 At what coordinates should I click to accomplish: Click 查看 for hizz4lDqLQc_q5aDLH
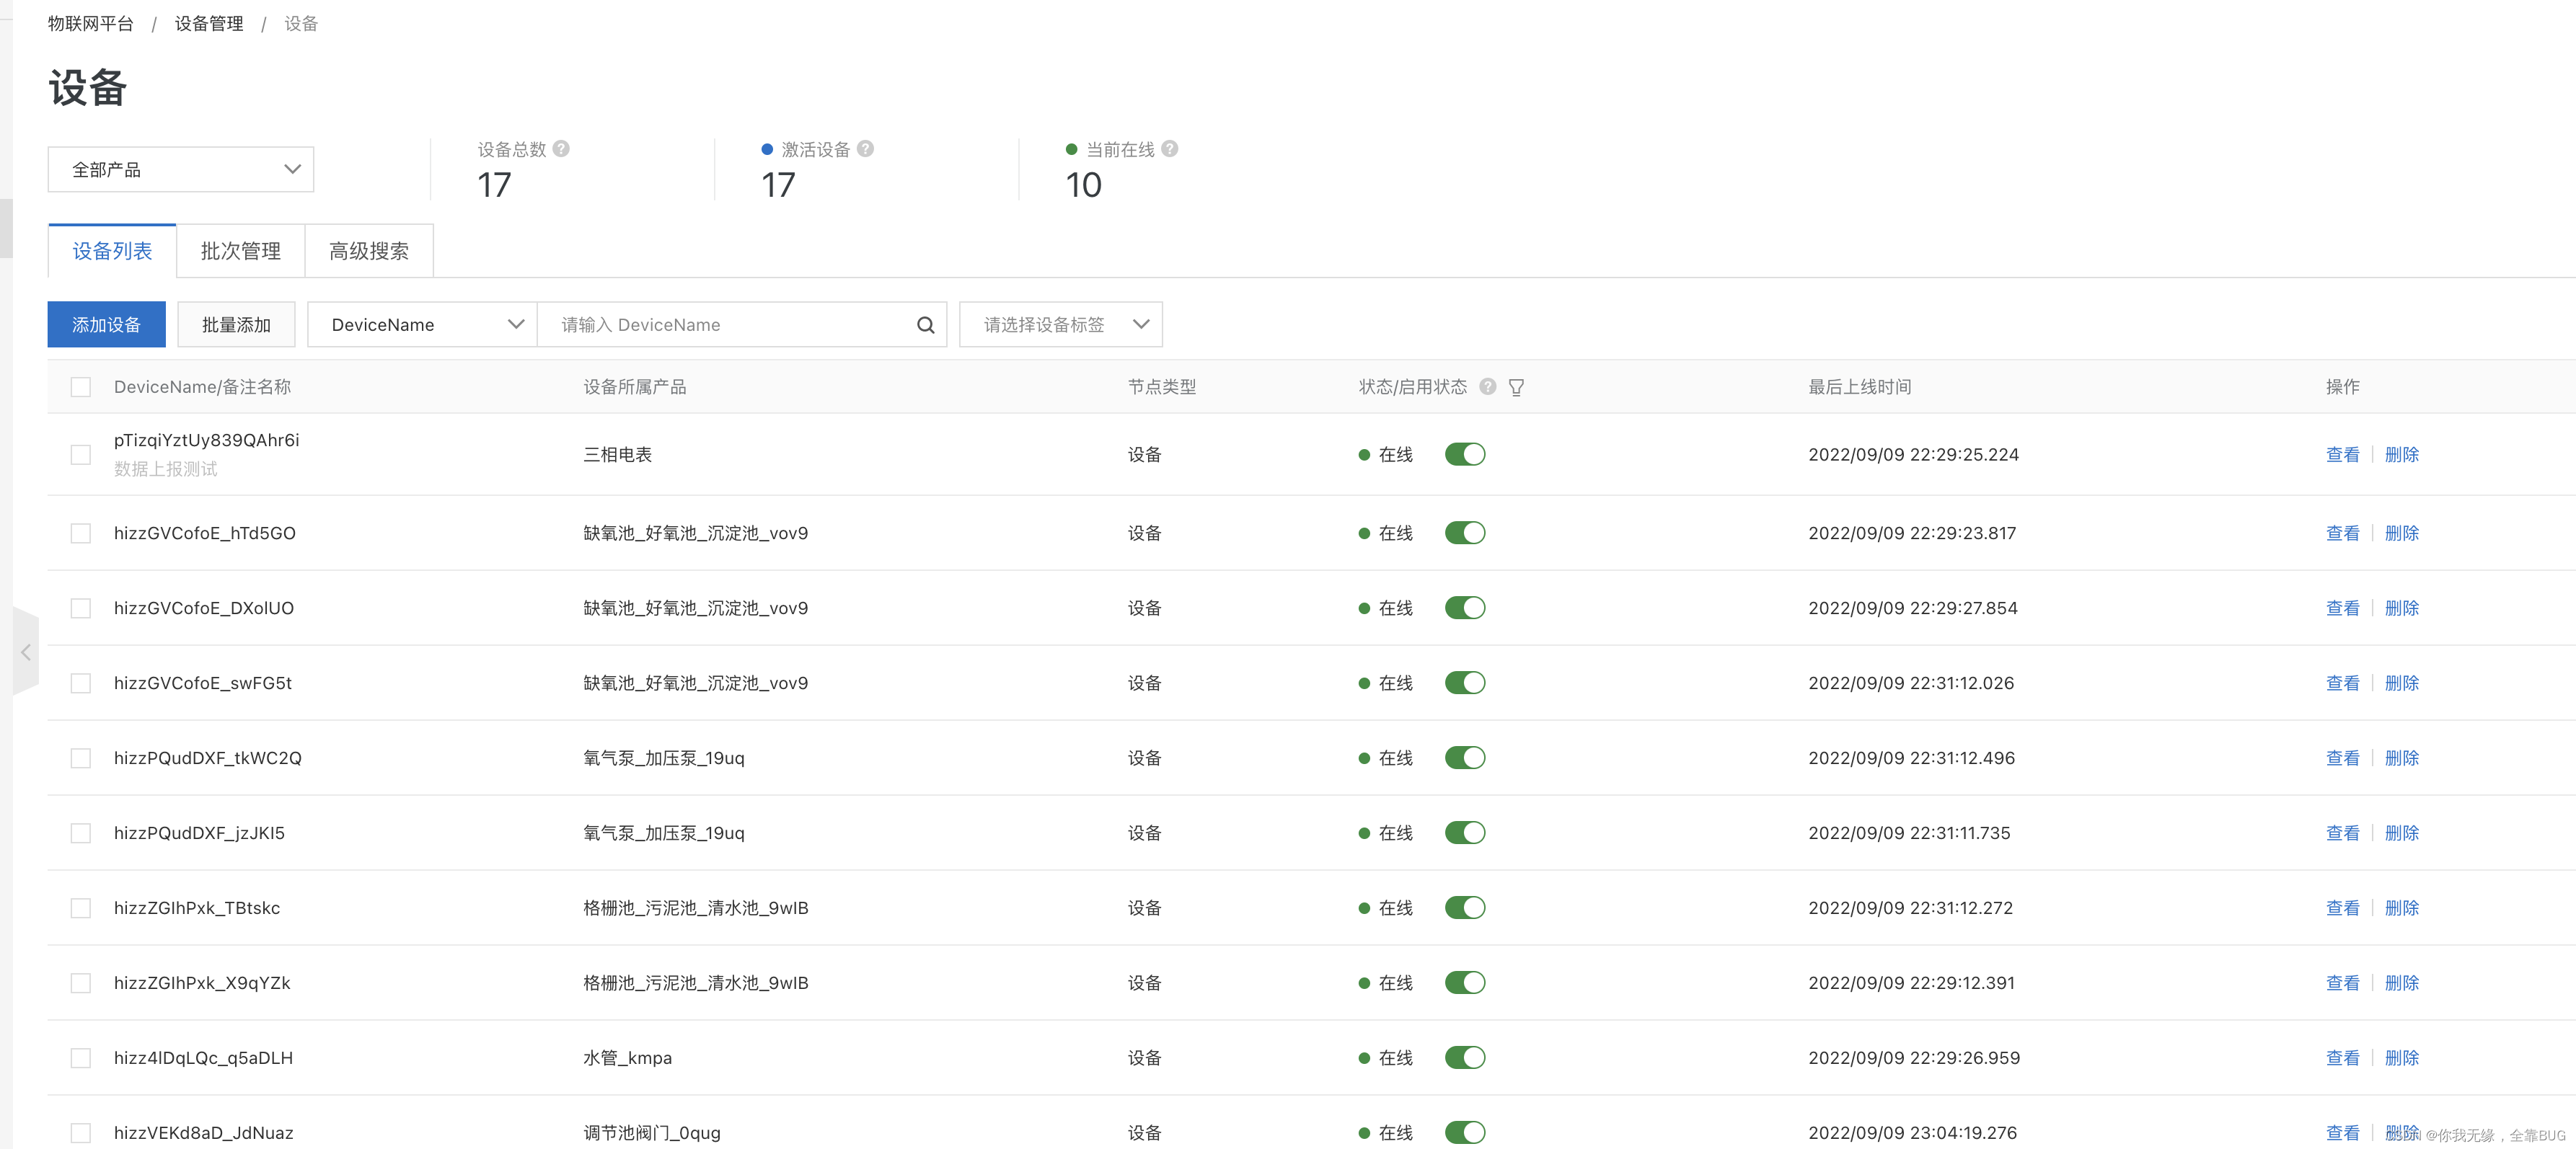[x=2342, y=1058]
